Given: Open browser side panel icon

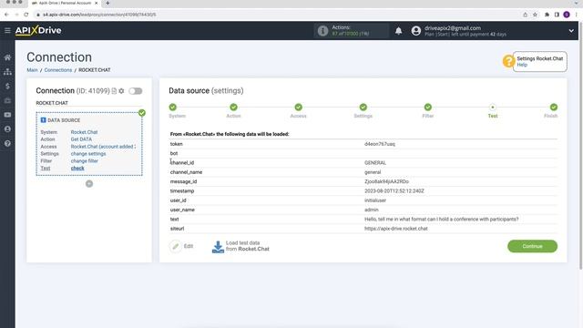Looking at the screenshot, I should click(557, 15).
